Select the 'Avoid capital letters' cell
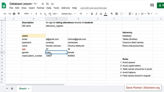 137,66
